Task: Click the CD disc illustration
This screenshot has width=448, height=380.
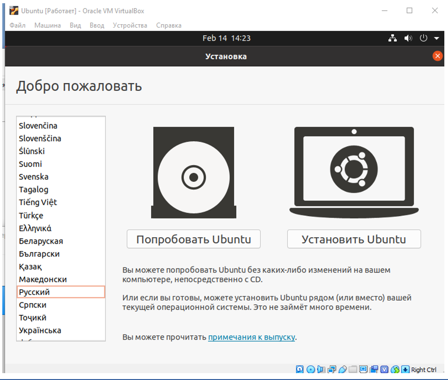Action: [x=194, y=173]
